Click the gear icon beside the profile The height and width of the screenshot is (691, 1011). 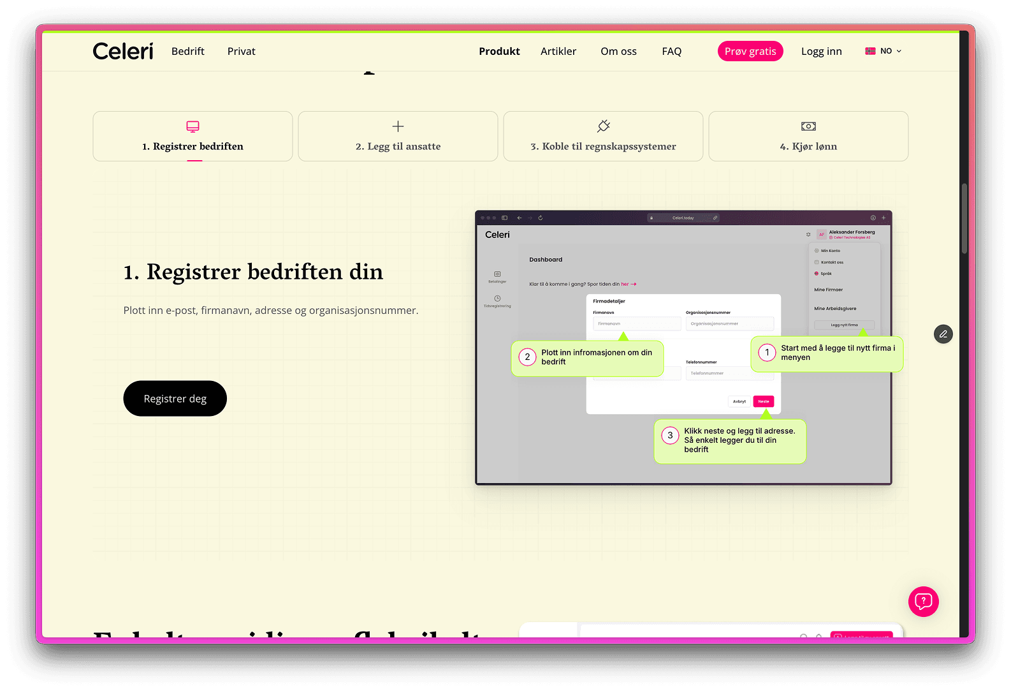tap(808, 235)
